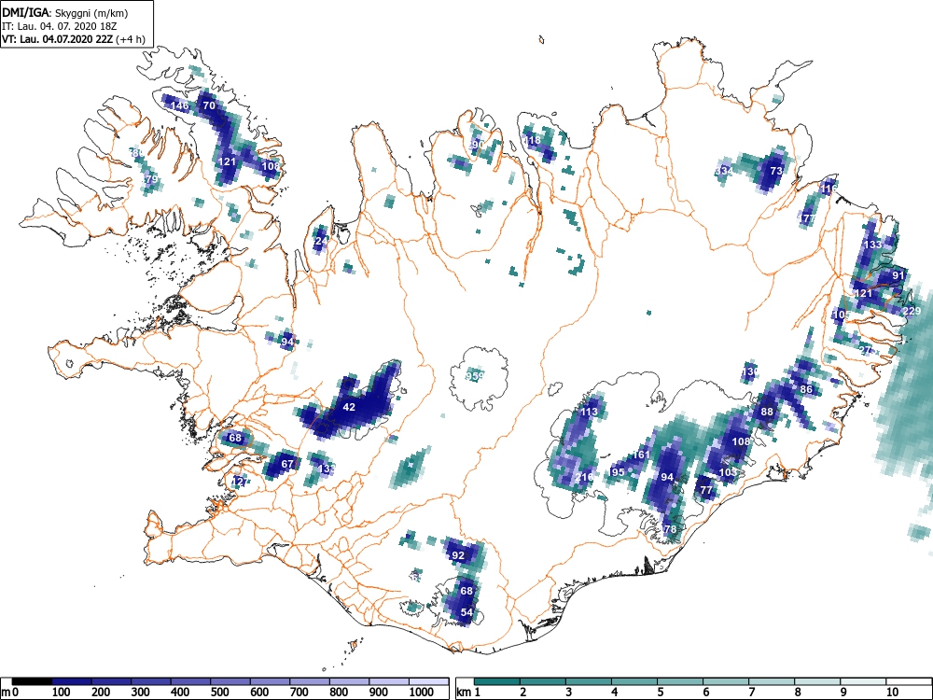Click the visibility value '88' in southeast
The image size is (933, 700).
767,412
